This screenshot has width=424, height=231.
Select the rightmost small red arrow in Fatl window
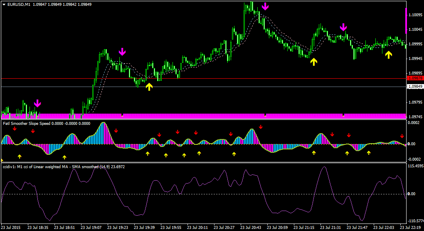click(x=402, y=136)
